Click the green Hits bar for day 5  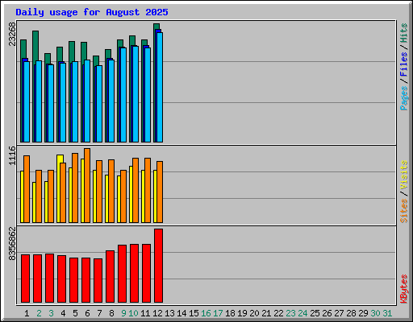click(x=72, y=52)
